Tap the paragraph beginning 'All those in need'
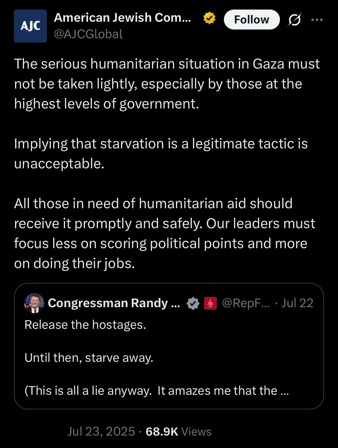 coord(165,233)
